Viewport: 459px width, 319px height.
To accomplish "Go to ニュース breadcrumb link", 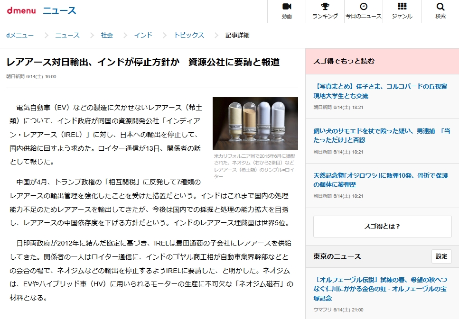I will (x=67, y=36).
